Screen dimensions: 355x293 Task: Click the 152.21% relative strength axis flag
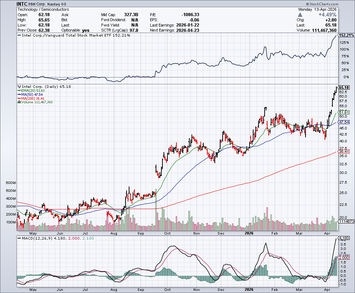pos(346,35)
